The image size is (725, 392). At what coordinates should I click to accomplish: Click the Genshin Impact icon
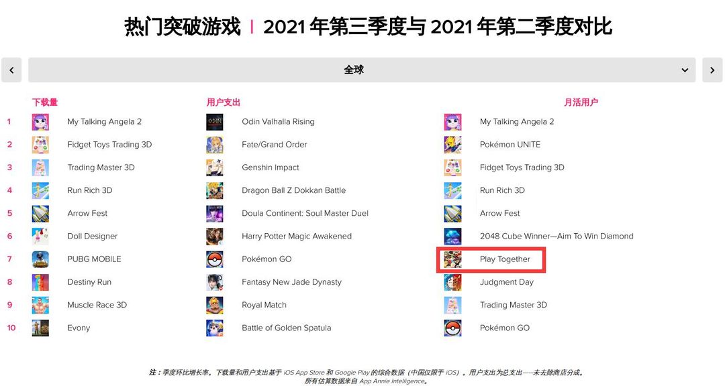pyautogui.click(x=215, y=168)
